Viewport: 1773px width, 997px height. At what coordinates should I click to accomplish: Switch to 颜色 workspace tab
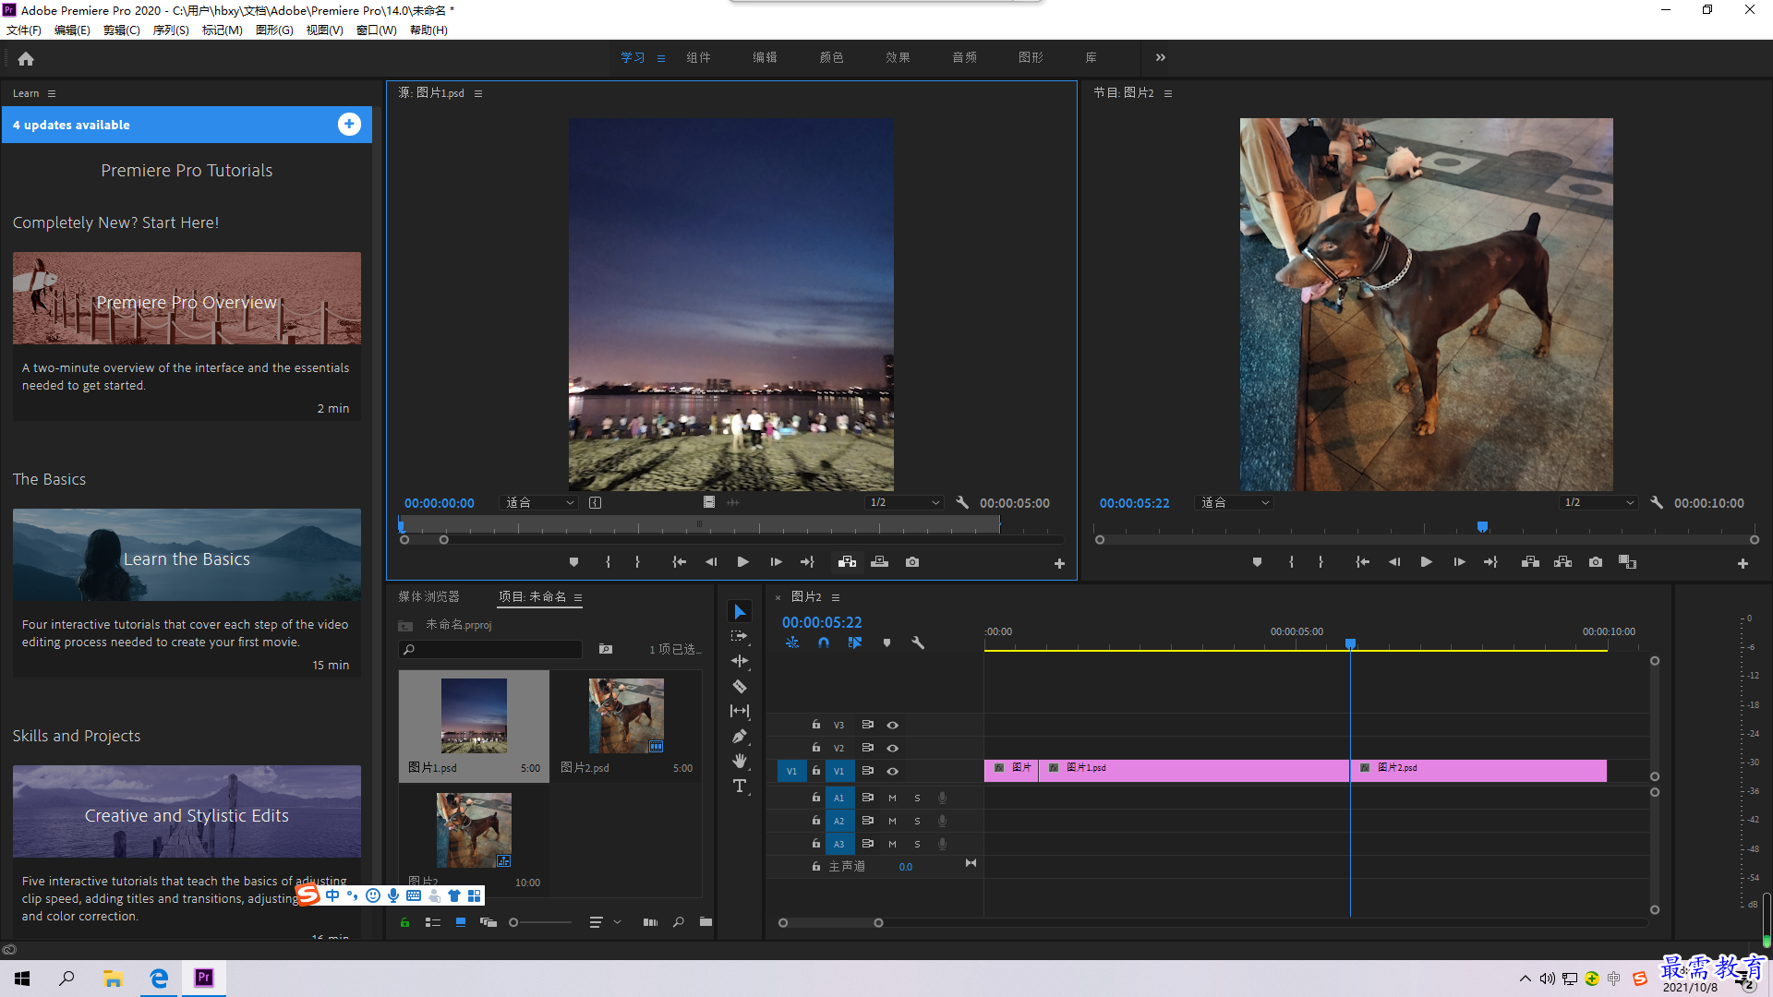pos(831,57)
